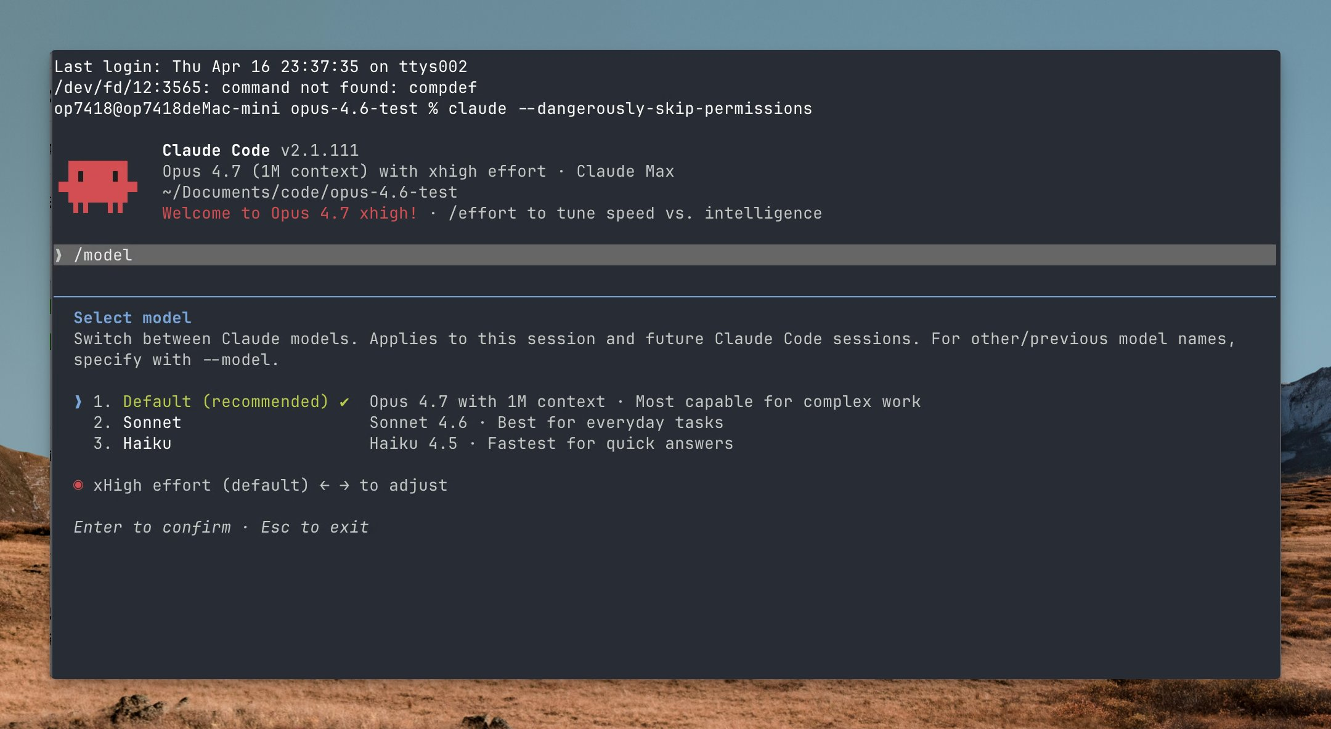Click the blue selection arrow before option 1
The image size is (1331, 729).
78,402
